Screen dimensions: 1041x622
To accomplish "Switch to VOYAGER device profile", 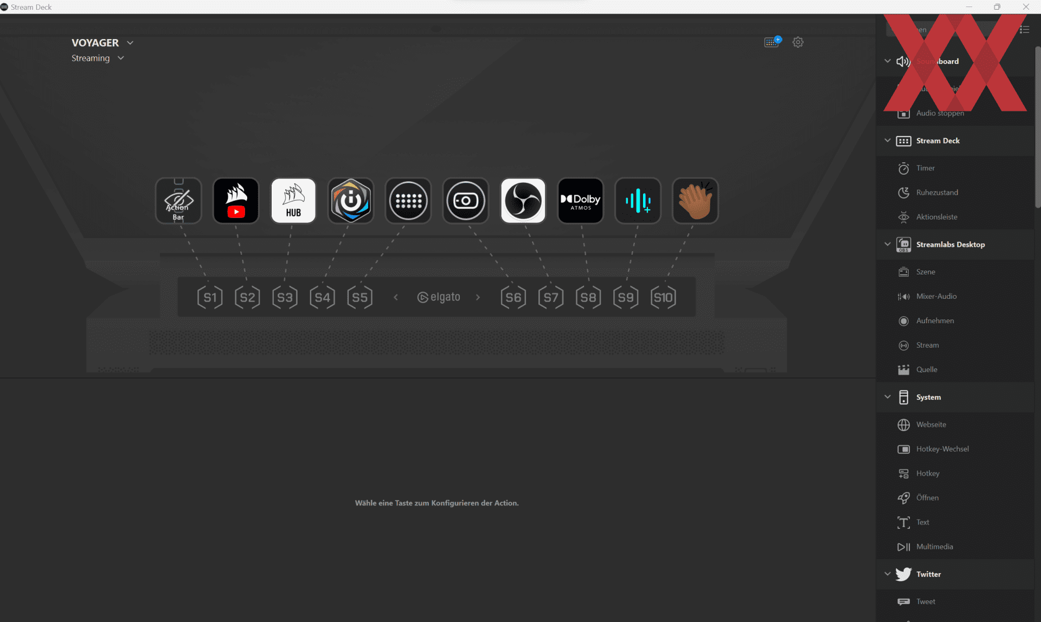I will tap(101, 42).
